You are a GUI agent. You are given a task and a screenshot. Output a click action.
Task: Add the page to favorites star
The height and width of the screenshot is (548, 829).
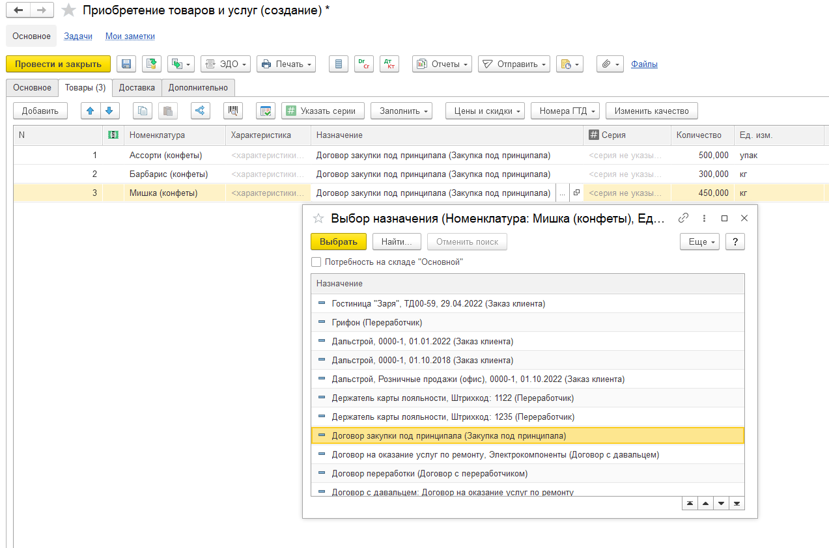68,10
